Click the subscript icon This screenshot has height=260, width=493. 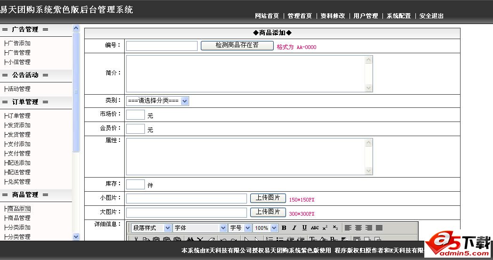point(335,228)
